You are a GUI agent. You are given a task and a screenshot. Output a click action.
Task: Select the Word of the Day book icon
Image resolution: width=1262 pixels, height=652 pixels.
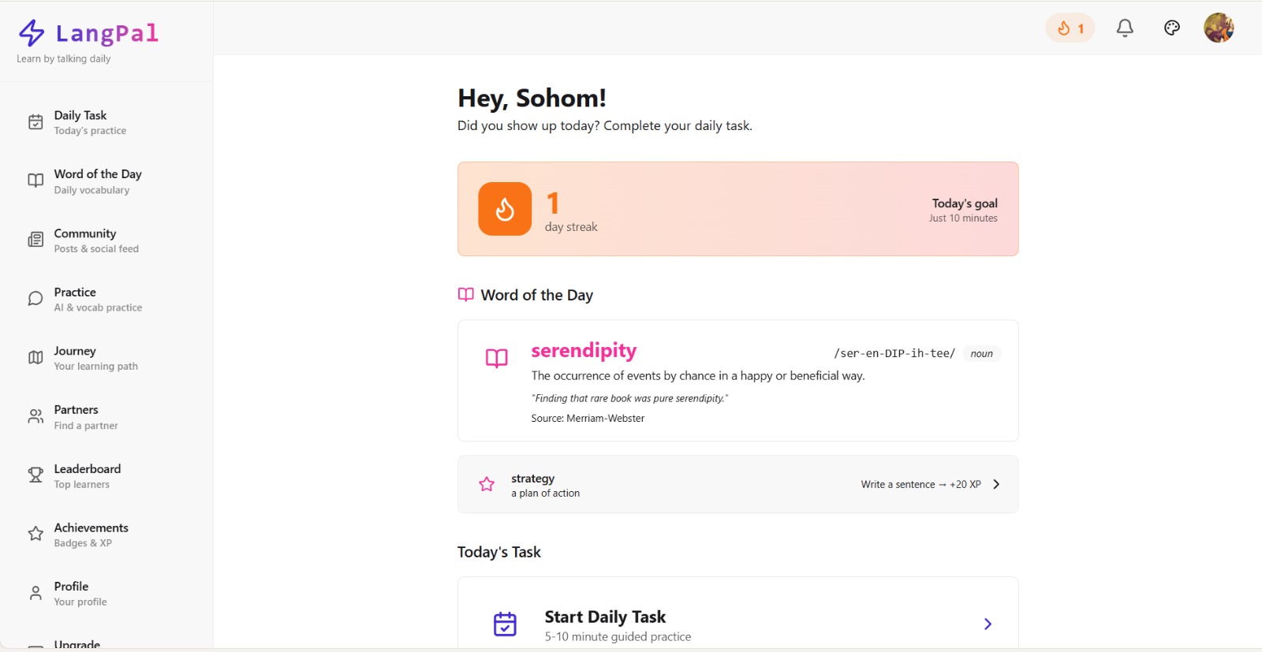(x=35, y=181)
